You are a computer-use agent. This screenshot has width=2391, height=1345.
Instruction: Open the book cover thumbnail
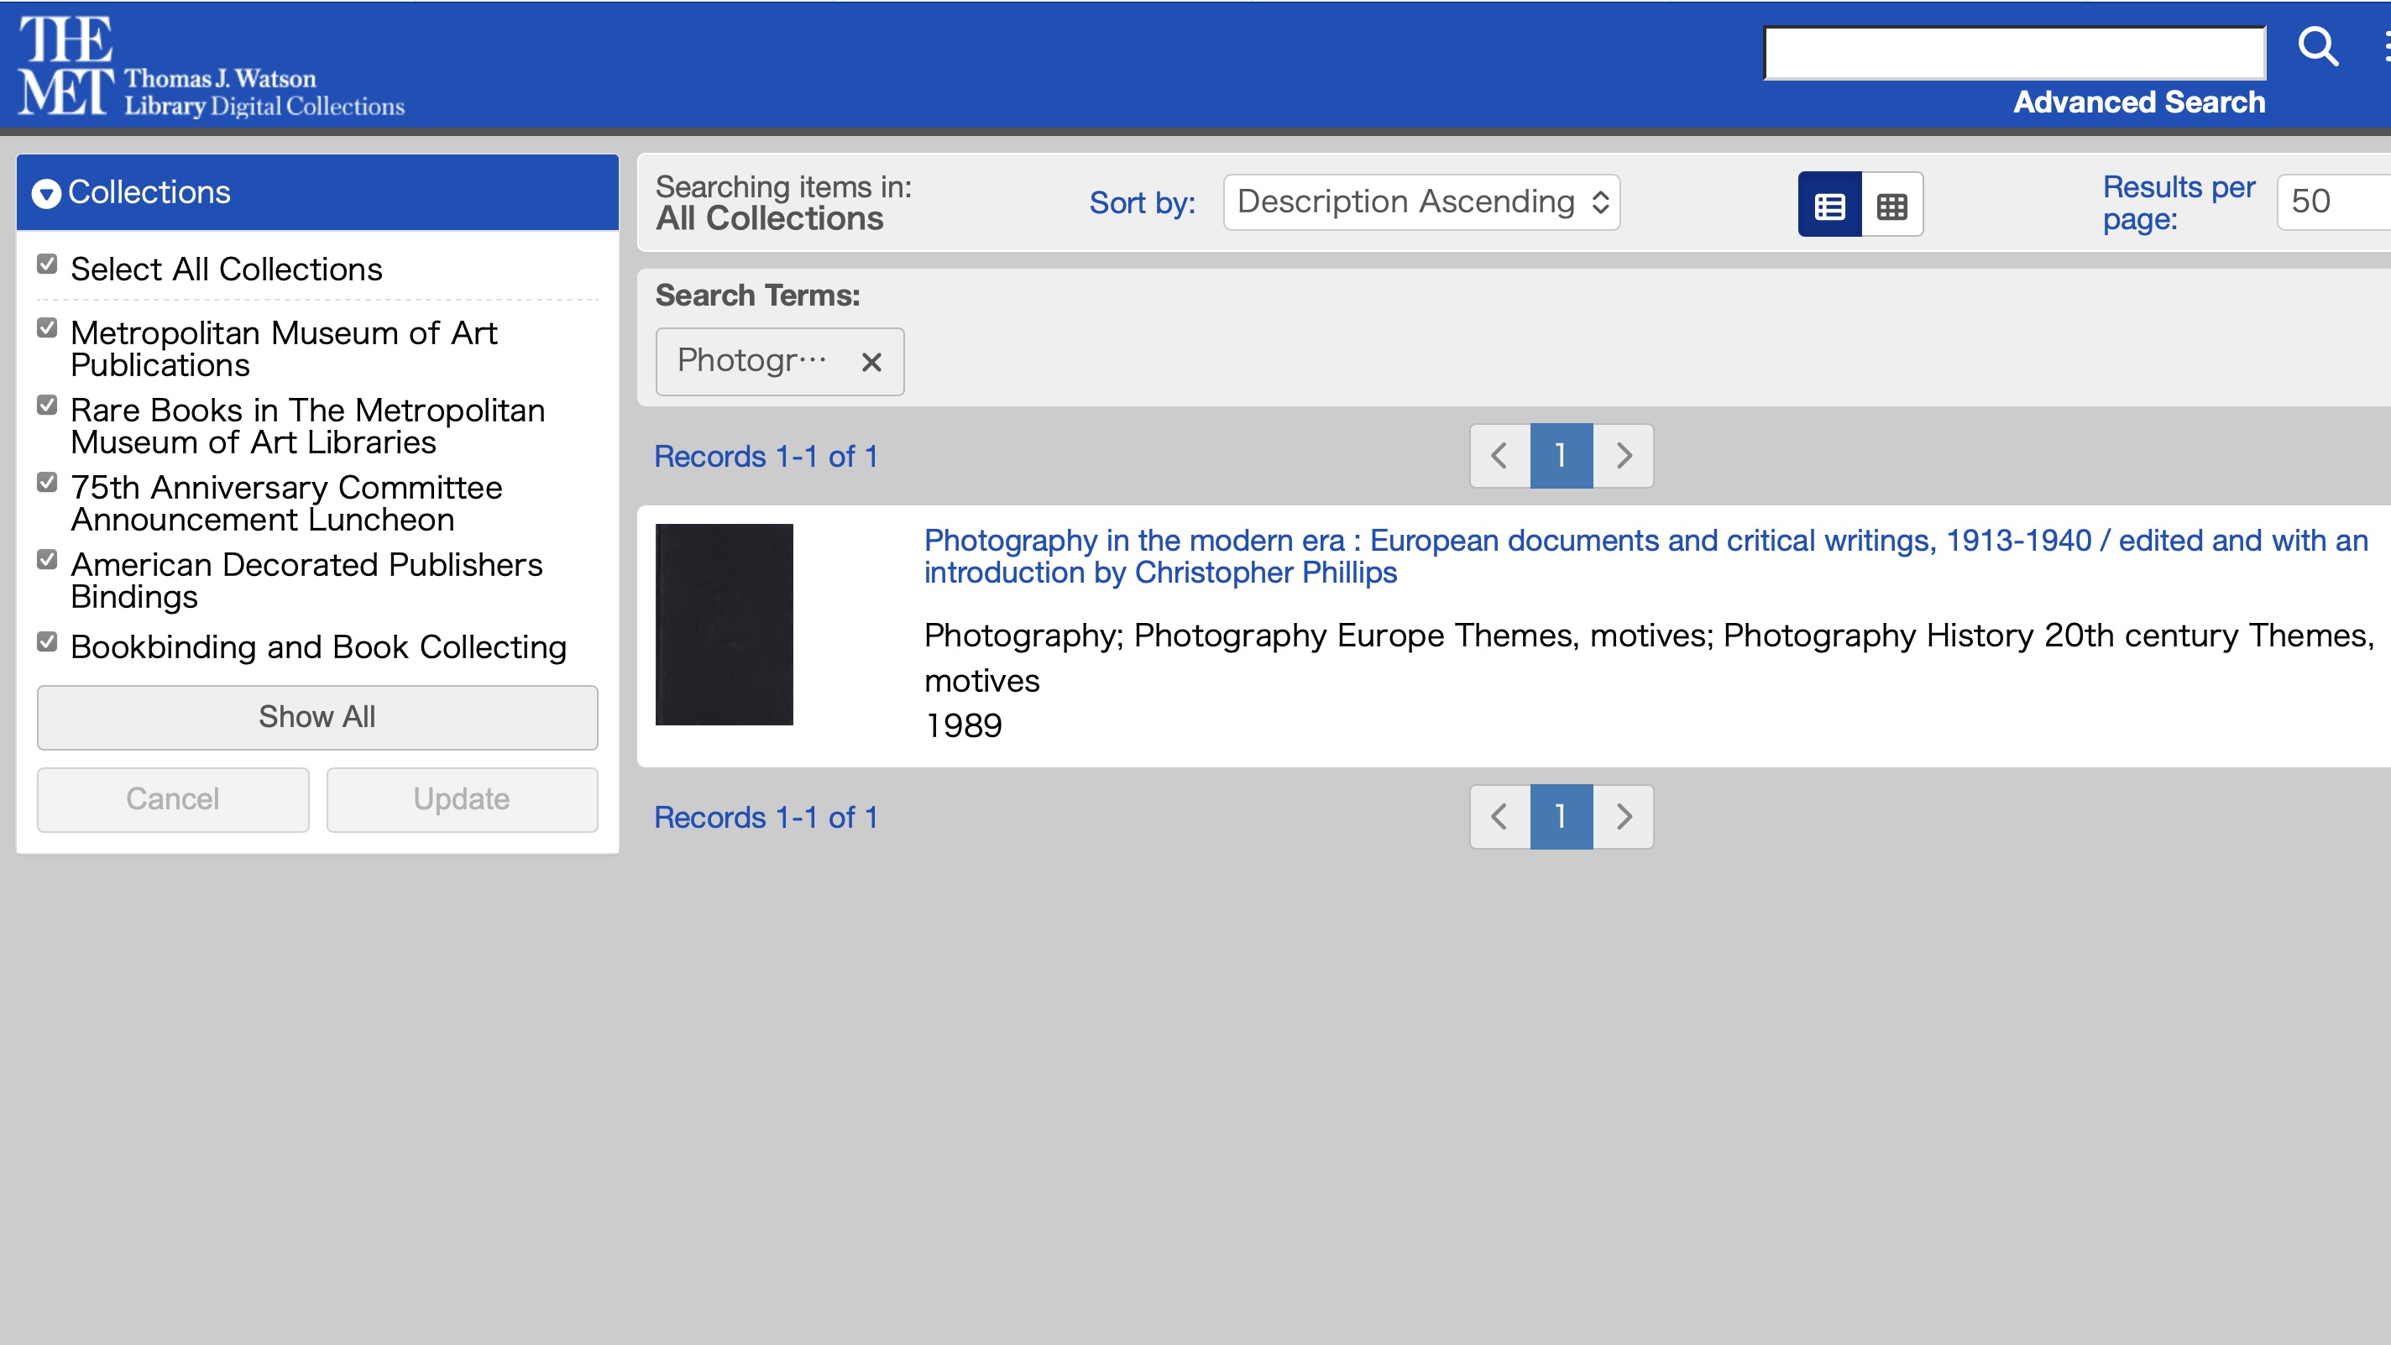pos(724,625)
